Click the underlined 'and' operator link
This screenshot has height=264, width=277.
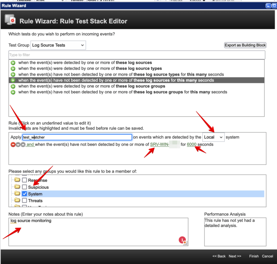(x=30, y=144)
